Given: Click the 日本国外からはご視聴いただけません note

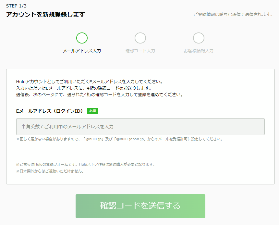Looking at the screenshot, I should pyautogui.click(x=50, y=171).
